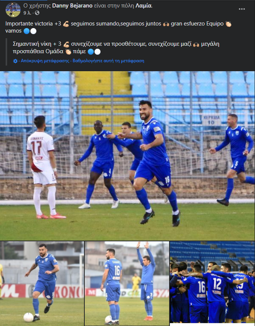The image size is (255, 326).
Task: Hide translation via Απόκρυψη μετάφρασης
Action: [x=45, y=61]
